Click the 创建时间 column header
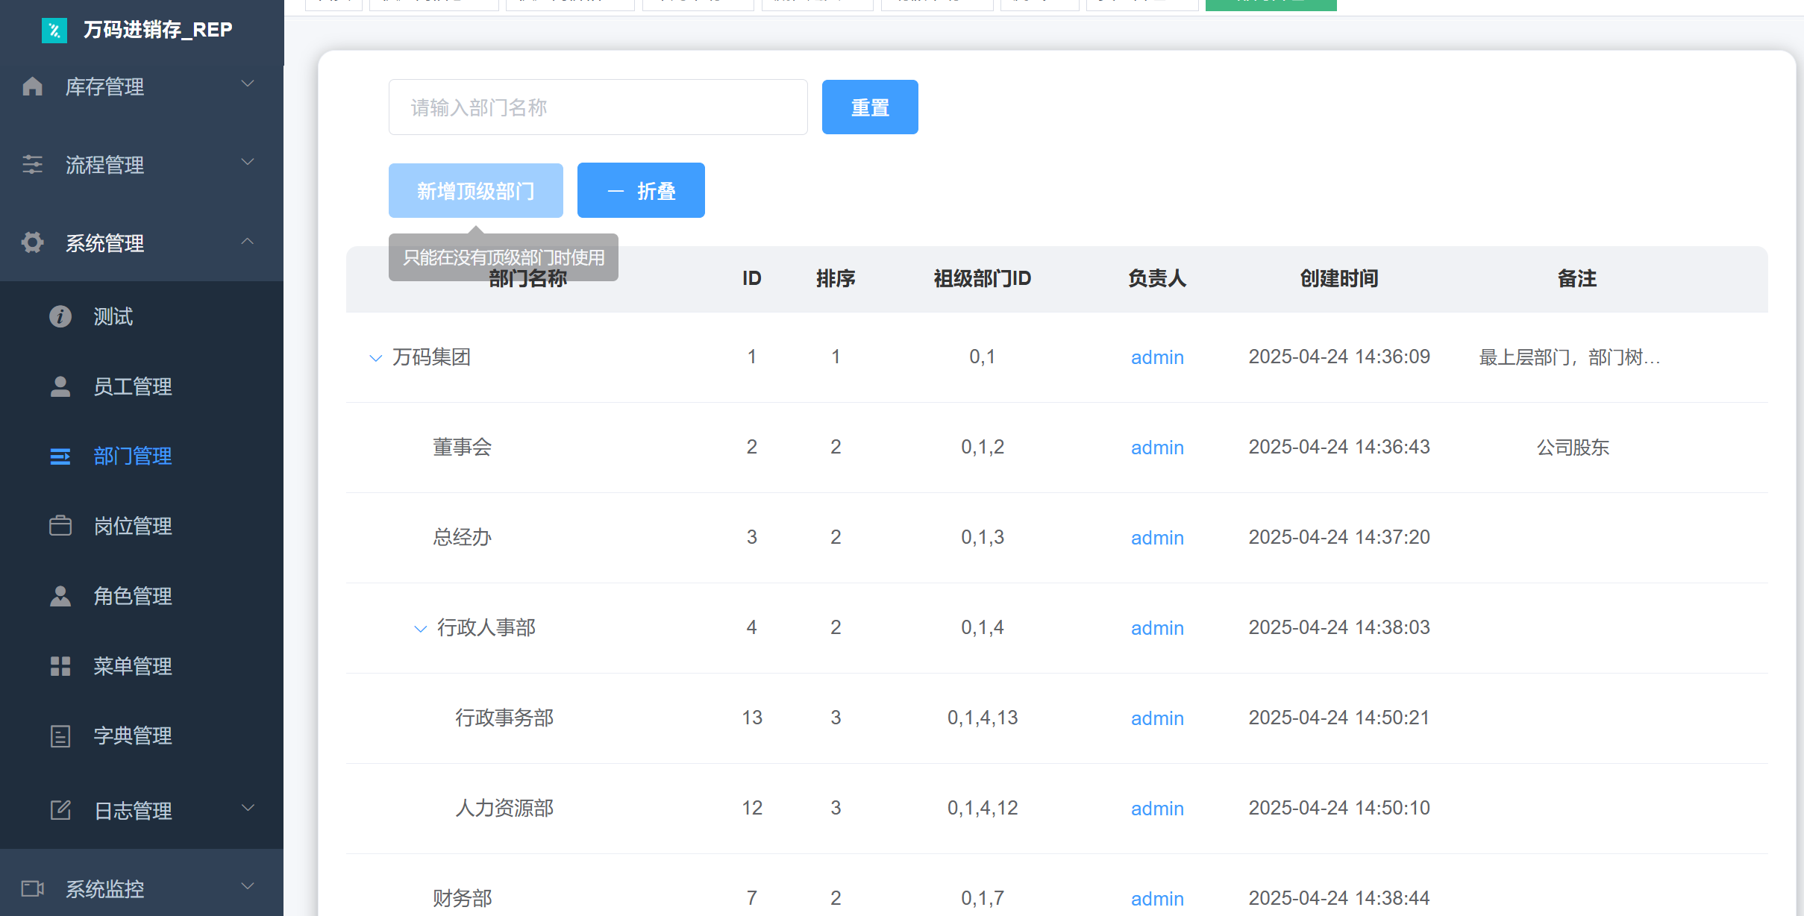This screenshot has height=916, width=1804. [x=1339, y=279]
